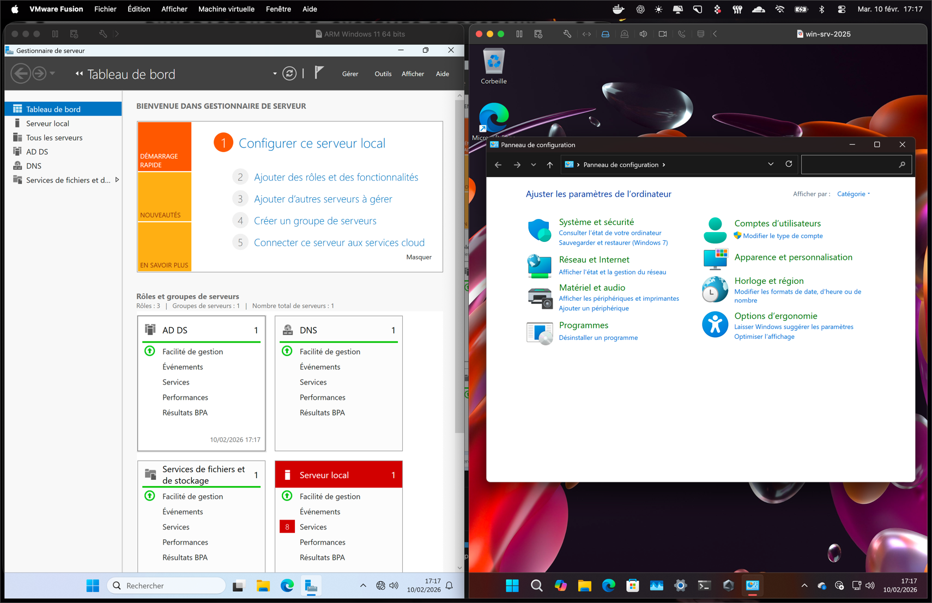
Task: Open the Outils menu in Server Manager
Action: coord(383,74)
